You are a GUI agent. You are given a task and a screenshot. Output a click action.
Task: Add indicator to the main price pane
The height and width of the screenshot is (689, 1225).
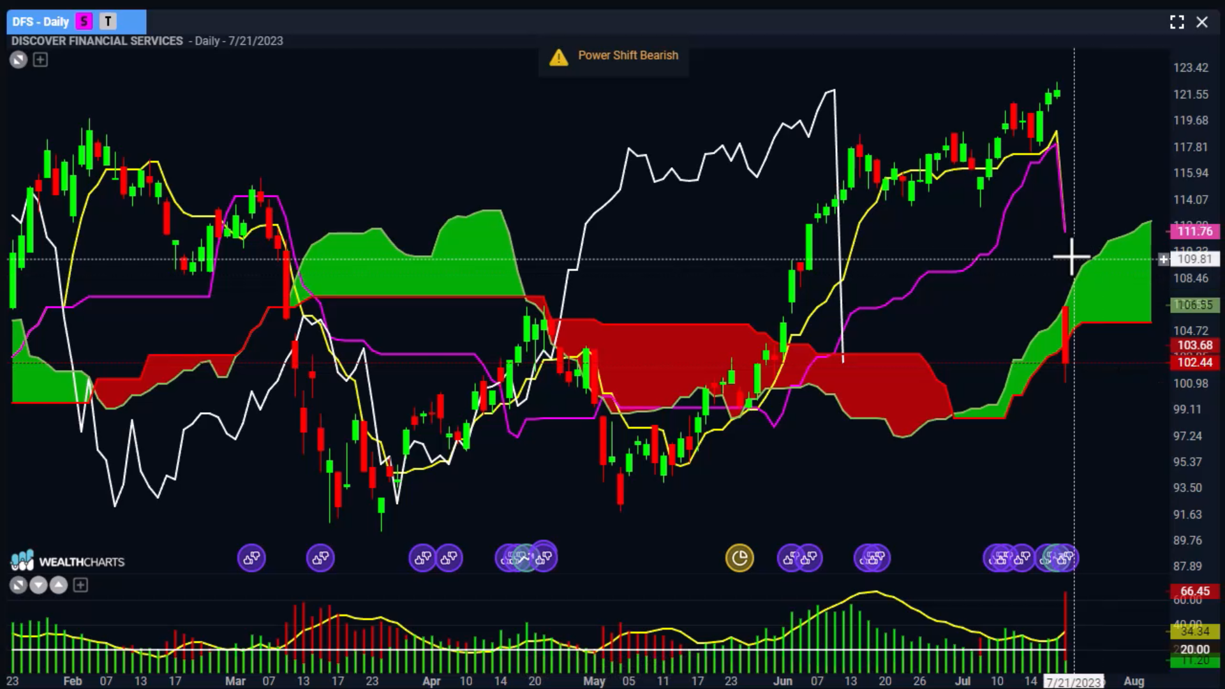pyautogui.click(x=40, y=60)
